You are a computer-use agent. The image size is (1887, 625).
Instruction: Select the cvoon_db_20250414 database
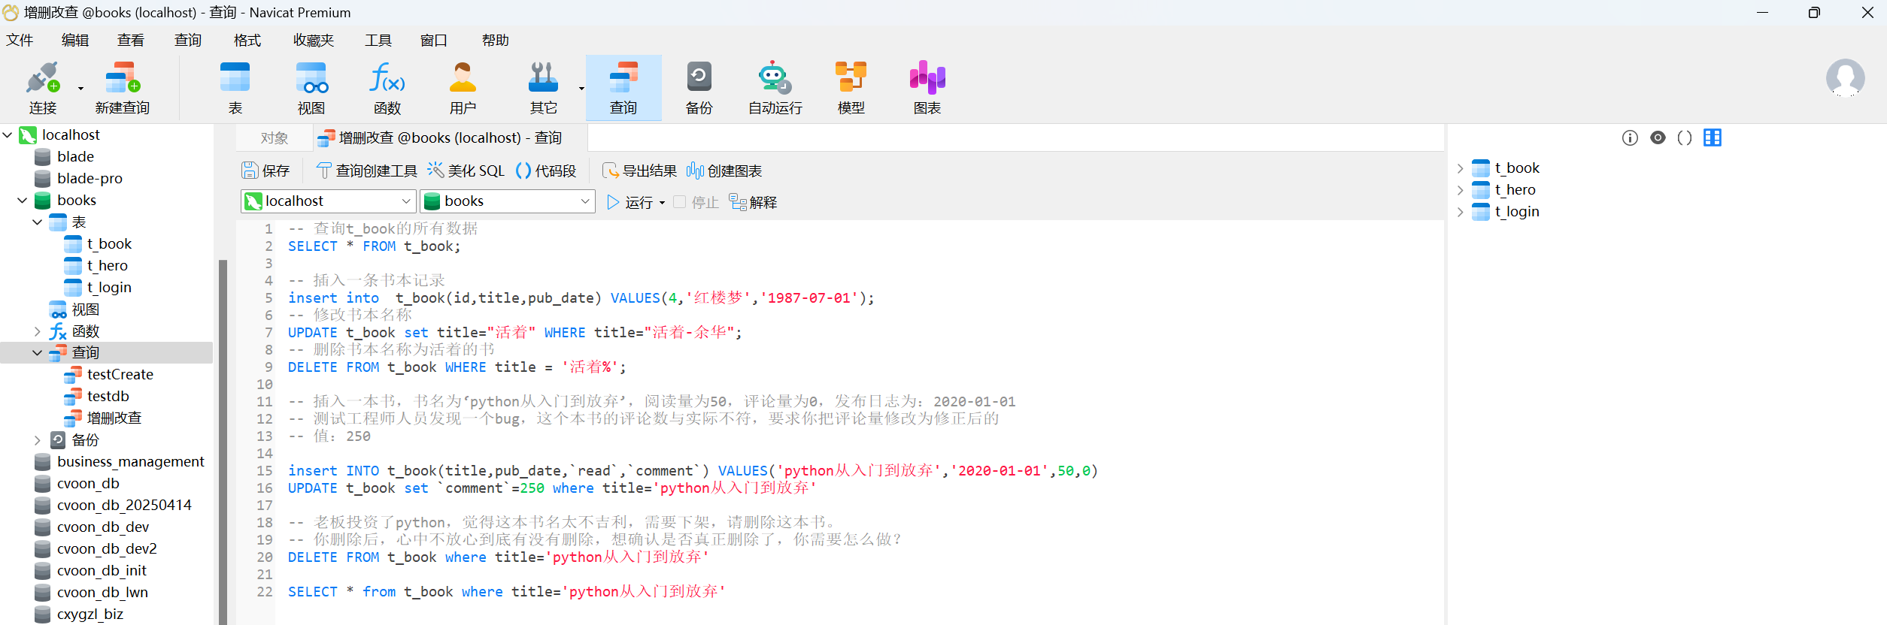pos(124,506)
